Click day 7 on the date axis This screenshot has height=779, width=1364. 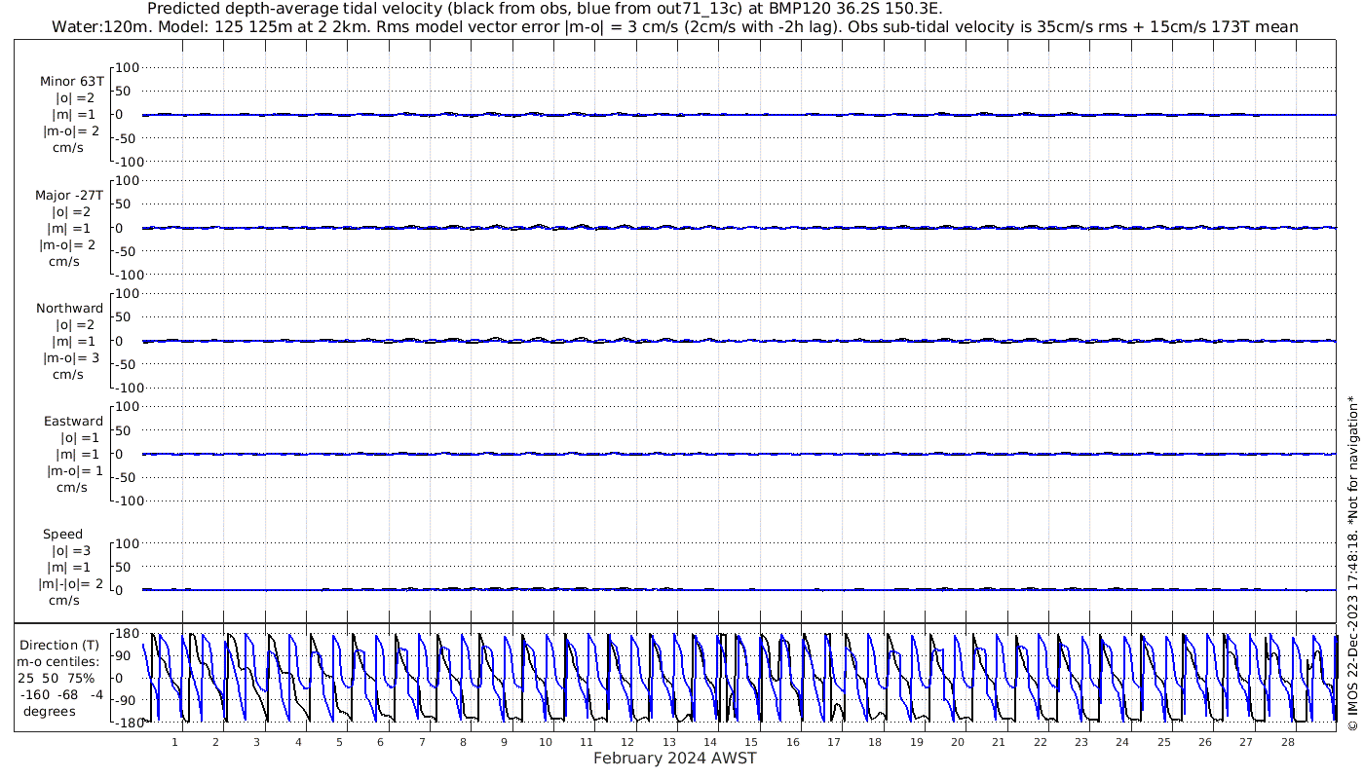[422, 742]
